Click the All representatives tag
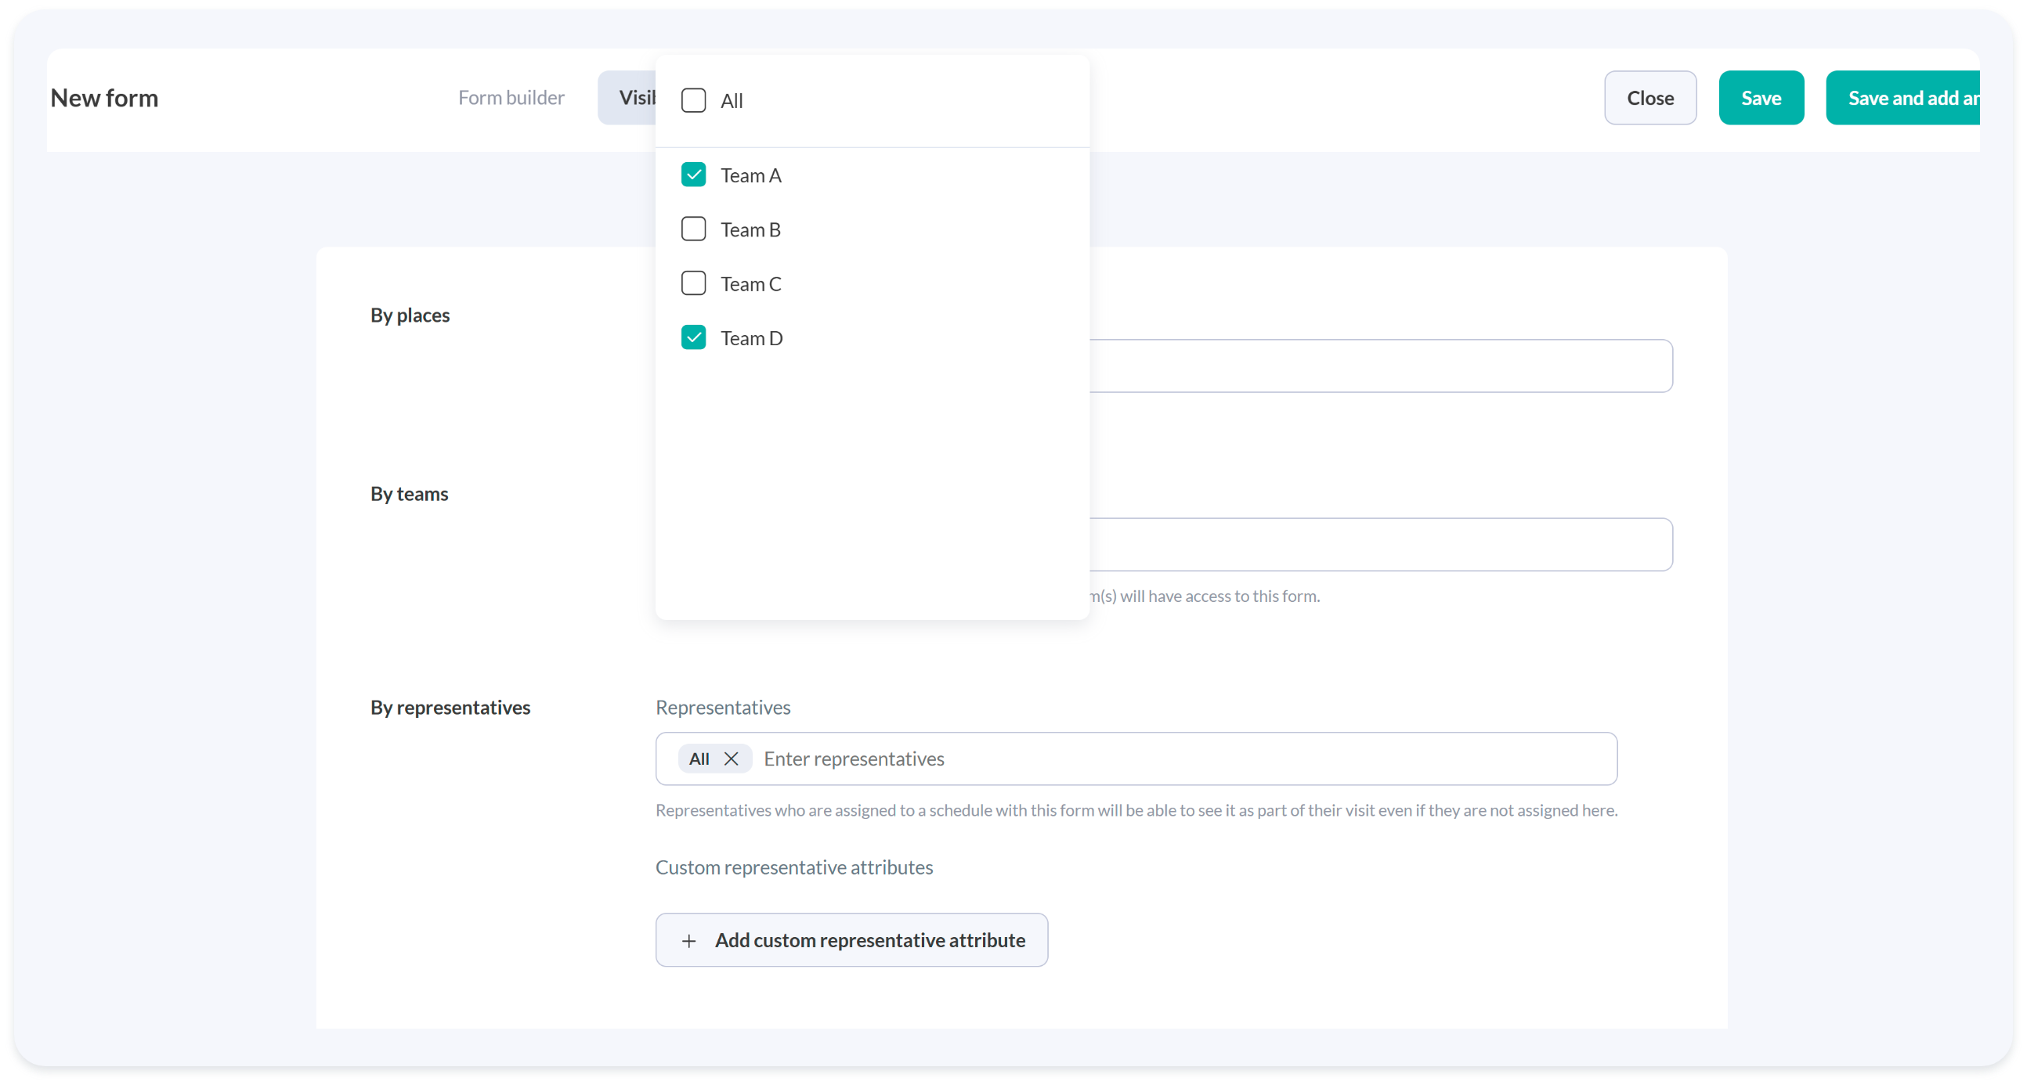This screenshot has height=1085, width=2027. pos(699,759)
